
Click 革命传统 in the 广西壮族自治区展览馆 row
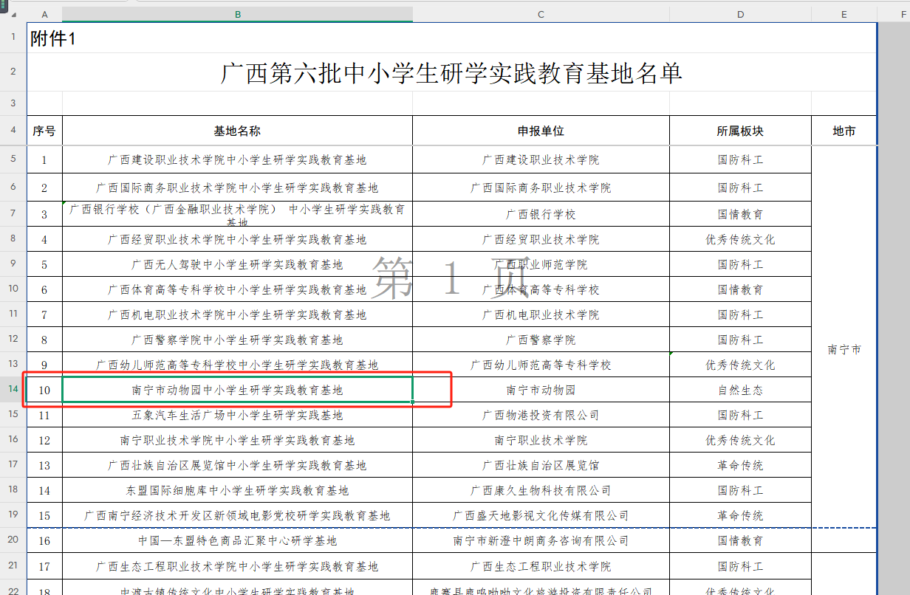(x=740, y=465)
